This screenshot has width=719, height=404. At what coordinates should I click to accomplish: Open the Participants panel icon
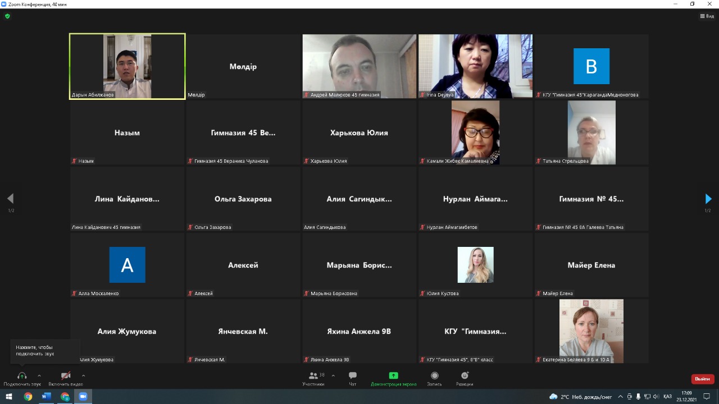[x=313, y=375]
